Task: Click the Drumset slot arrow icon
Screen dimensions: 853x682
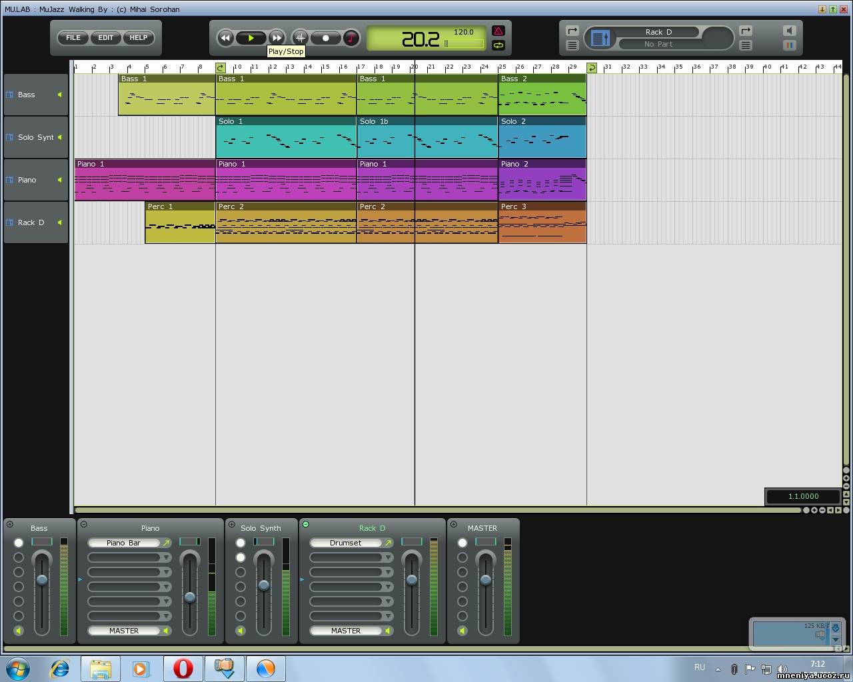Action: (x=389, y=543)
